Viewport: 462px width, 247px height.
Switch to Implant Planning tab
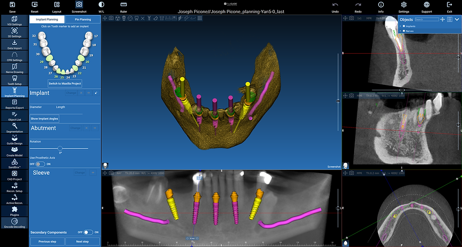coord(47,19)
